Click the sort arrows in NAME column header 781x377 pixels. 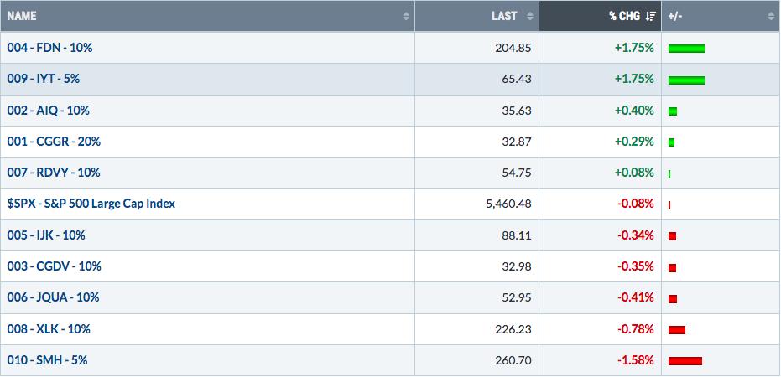(406, 17)
